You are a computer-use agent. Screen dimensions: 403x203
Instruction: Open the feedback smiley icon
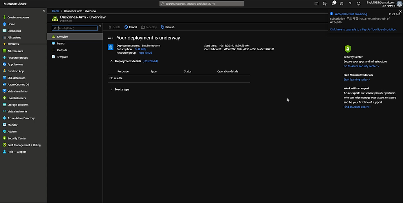(x=359, y=4)
